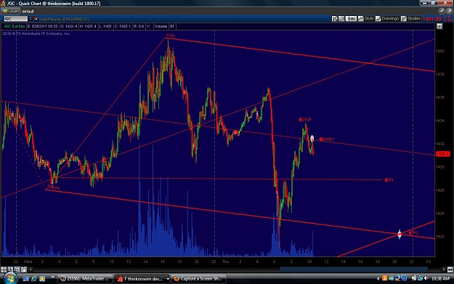Expand the thinkorswim taskbar group arrow
The width and height of the screenshot is (454, 284).
click(x=167, y=279)
